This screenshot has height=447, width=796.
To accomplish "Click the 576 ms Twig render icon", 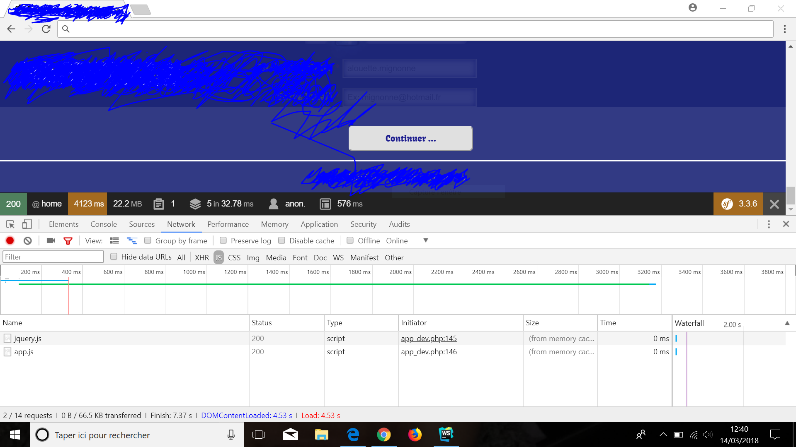I will (x=325, y=204).
